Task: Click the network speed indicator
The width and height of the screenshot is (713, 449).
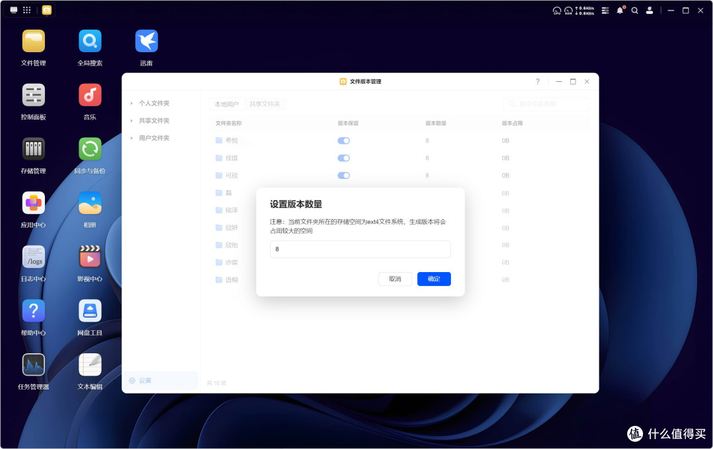Action: [585, 11]
